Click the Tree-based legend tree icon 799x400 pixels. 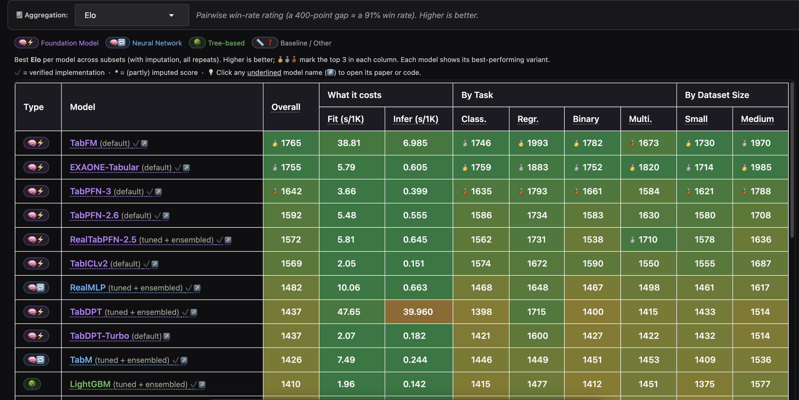(x=197, y=42)
